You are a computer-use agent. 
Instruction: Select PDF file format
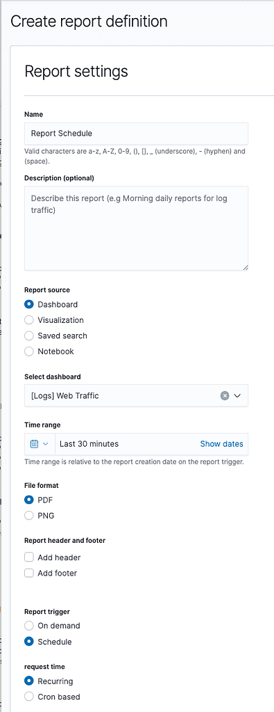pos(29,500)
